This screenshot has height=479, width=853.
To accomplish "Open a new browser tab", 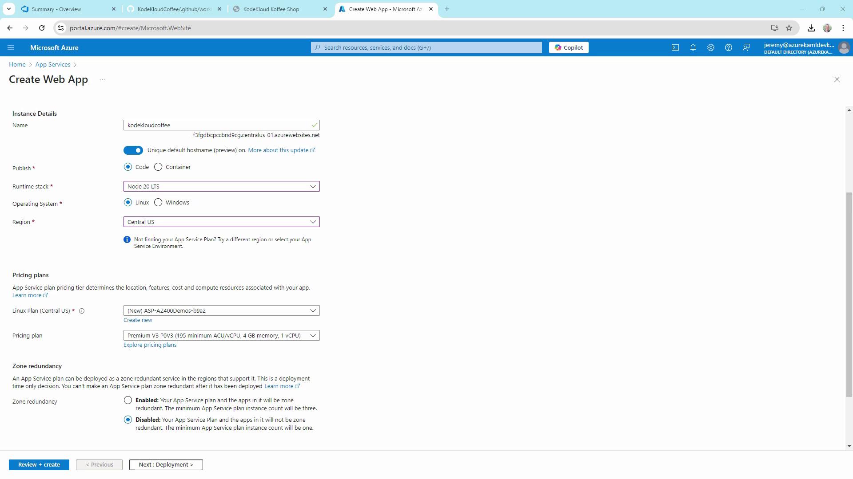I will pyautogui.click(x=446, y=9).
